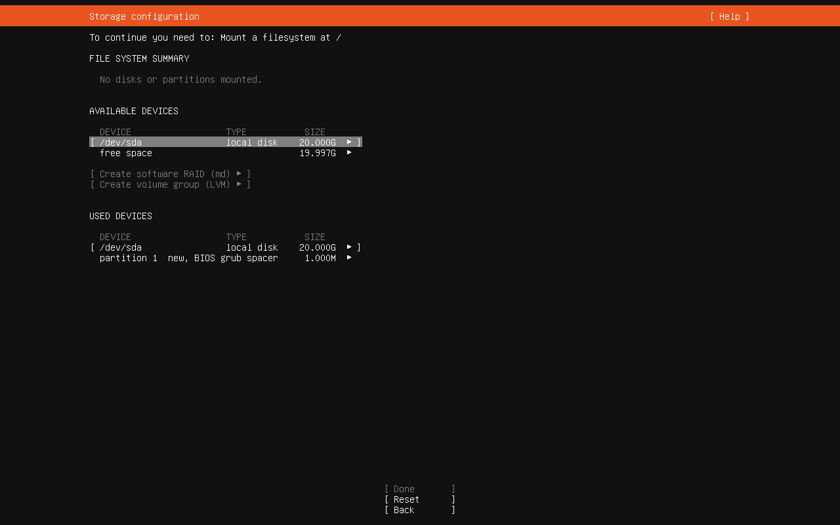Select the partition 1 BIOS grub spacer row

188,258
